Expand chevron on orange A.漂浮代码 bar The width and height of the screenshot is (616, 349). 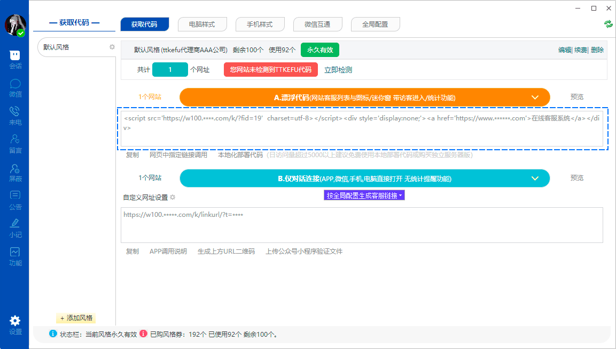535,98
